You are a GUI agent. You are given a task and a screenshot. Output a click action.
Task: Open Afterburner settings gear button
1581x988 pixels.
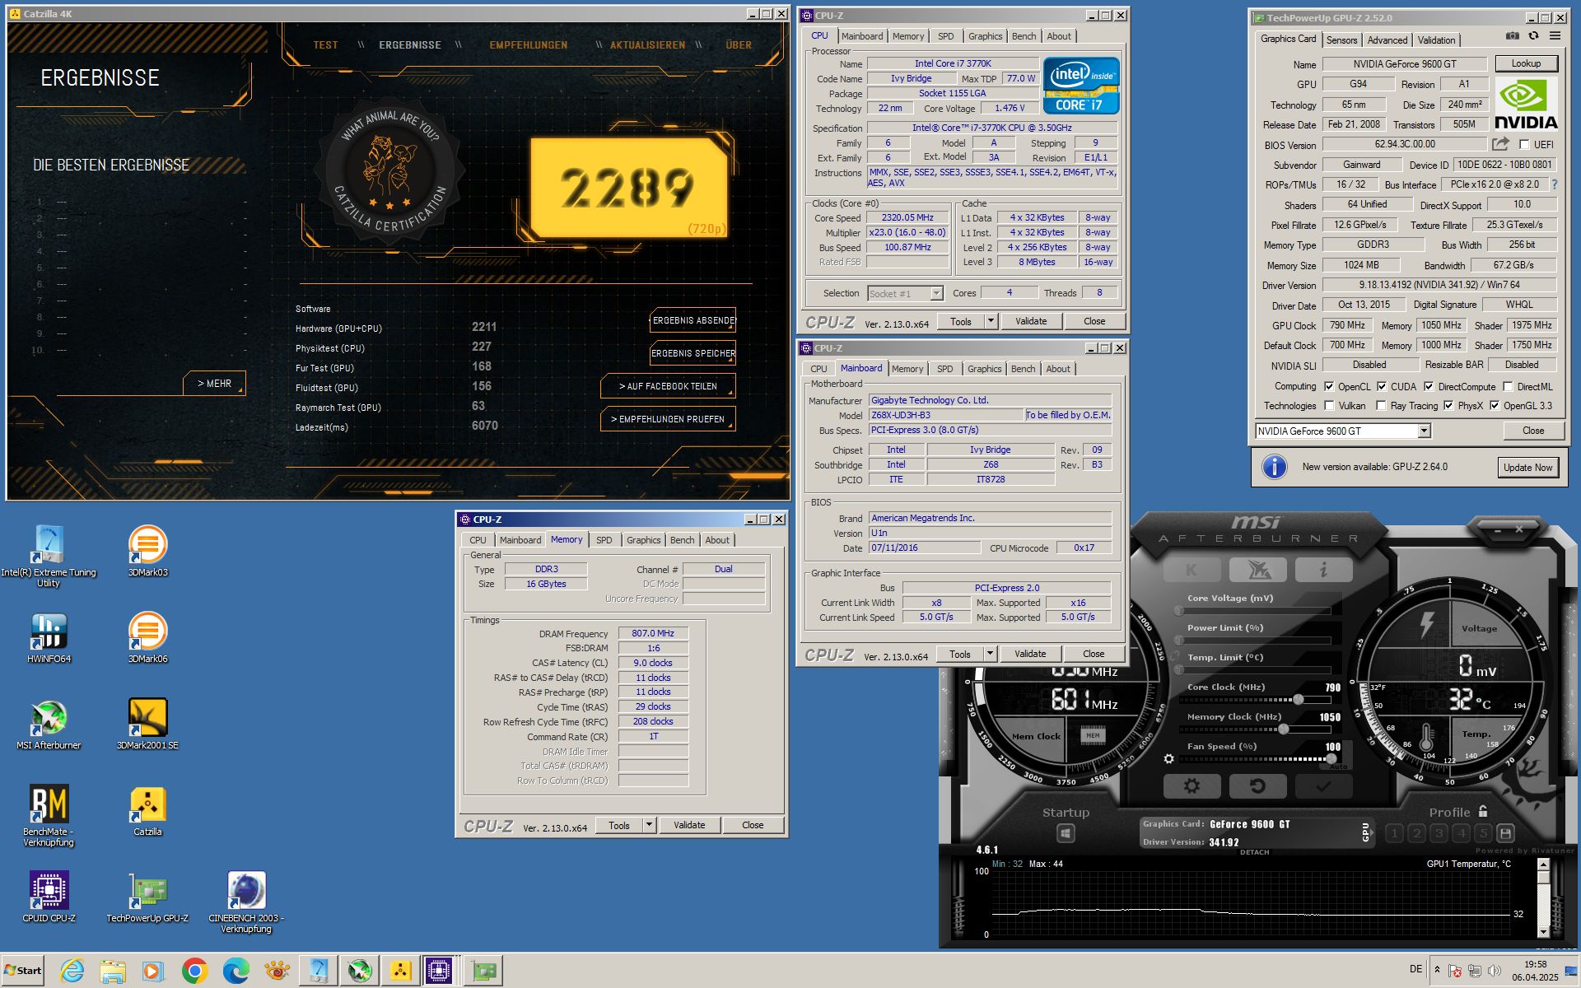[x=1192, y=786]
